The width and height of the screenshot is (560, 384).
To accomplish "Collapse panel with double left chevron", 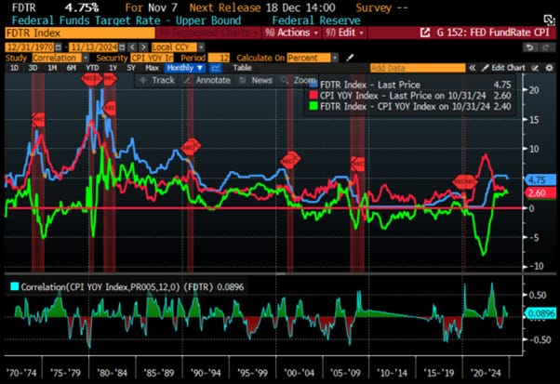I will point(473,68).
